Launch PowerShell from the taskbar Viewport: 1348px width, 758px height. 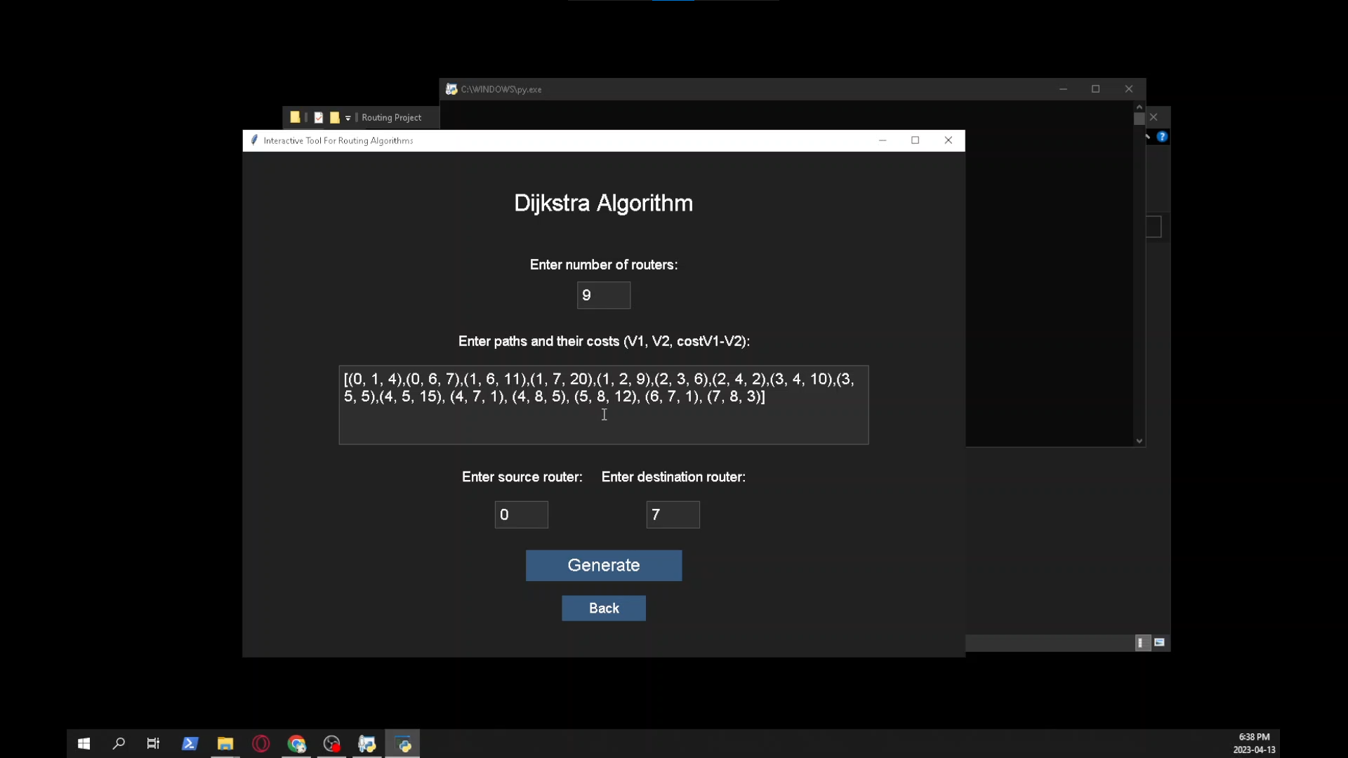[x=190, y=743]
